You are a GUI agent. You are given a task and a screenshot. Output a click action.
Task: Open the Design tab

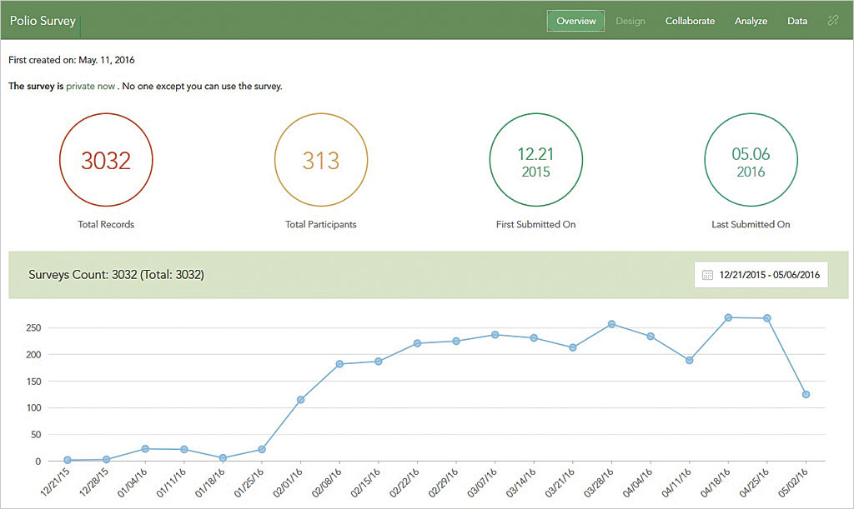tap(630, 21)
